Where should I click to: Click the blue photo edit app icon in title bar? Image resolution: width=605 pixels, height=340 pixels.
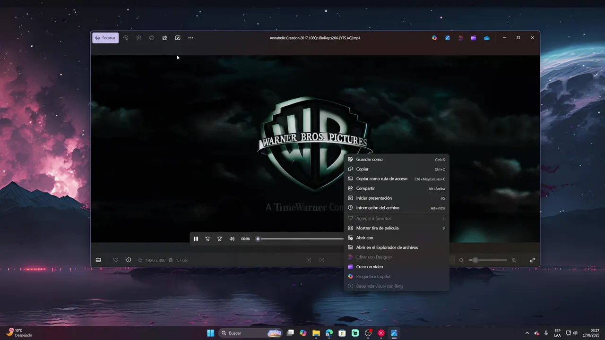tap(447, 38)
